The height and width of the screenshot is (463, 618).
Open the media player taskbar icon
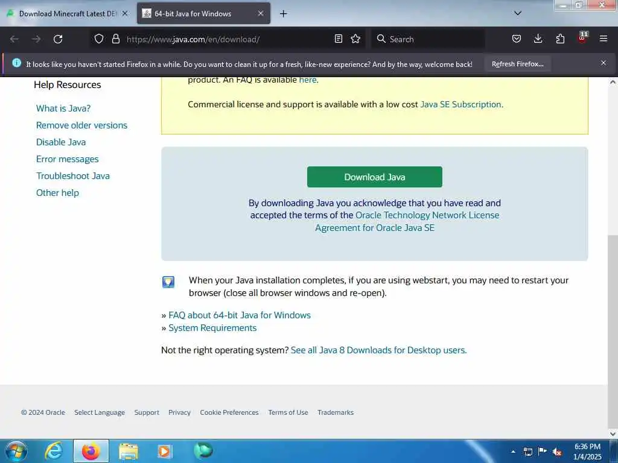pos(165,452)
